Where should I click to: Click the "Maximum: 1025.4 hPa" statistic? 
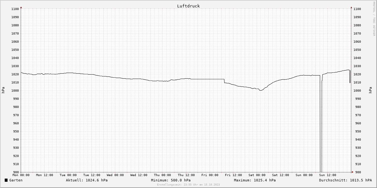pyautogui.click(x=255, y=180)
